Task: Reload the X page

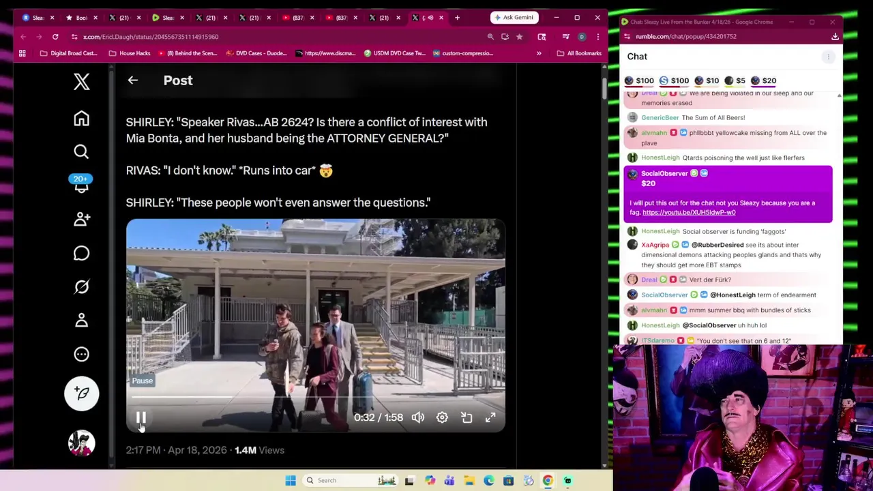Action: click(x=55, y=37)
